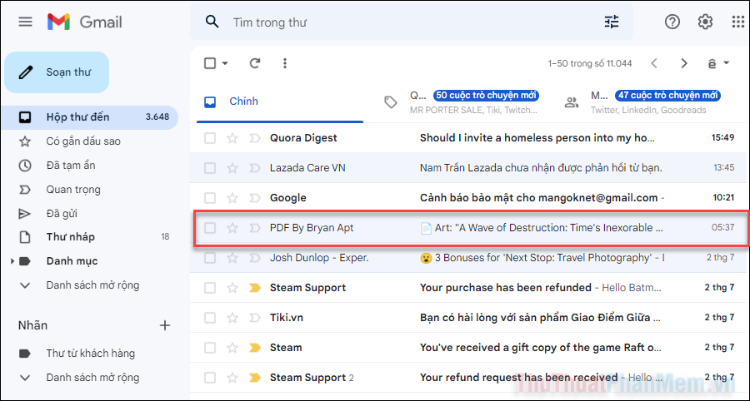Tick the PDF By Bryan Apt checkbox
The height and width of the screenshot is (401, 750).
pyautogui.click(x=210, y=228)
